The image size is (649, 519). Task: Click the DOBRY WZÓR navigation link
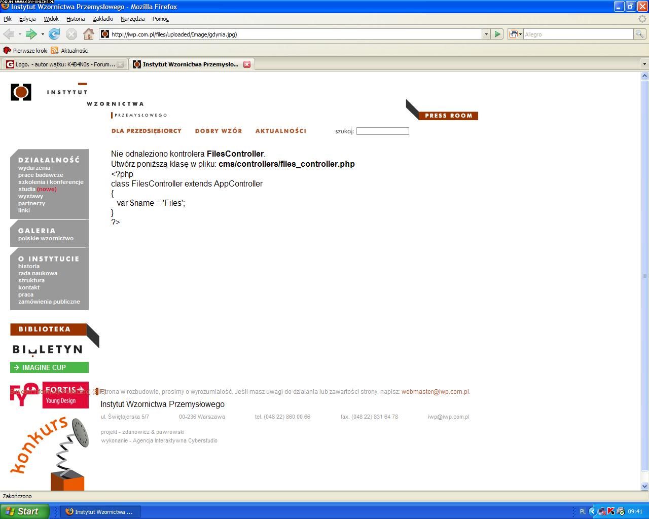219,131
